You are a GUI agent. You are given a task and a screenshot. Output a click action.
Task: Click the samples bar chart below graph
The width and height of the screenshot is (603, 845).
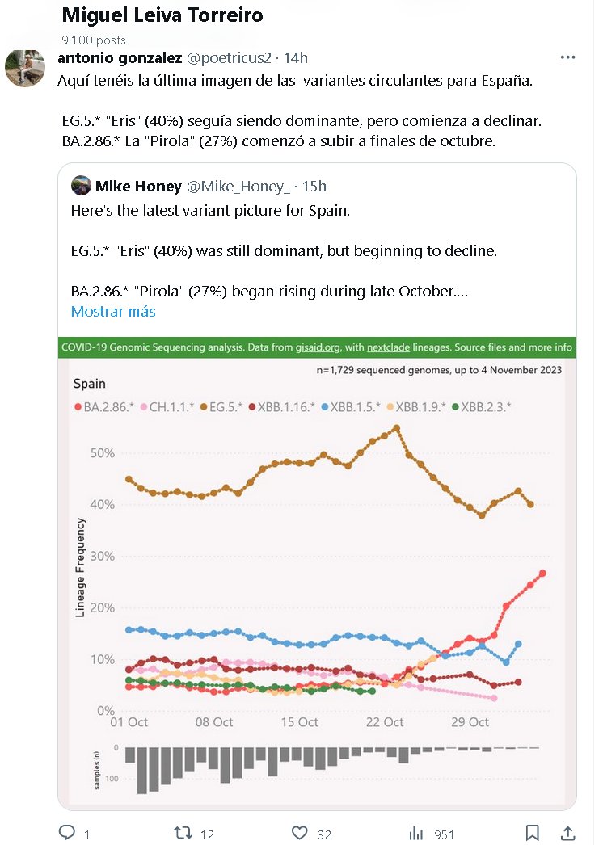coord(323,767)
